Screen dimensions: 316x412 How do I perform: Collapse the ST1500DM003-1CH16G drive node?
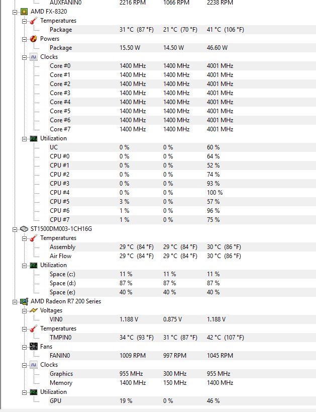[14, 229]
